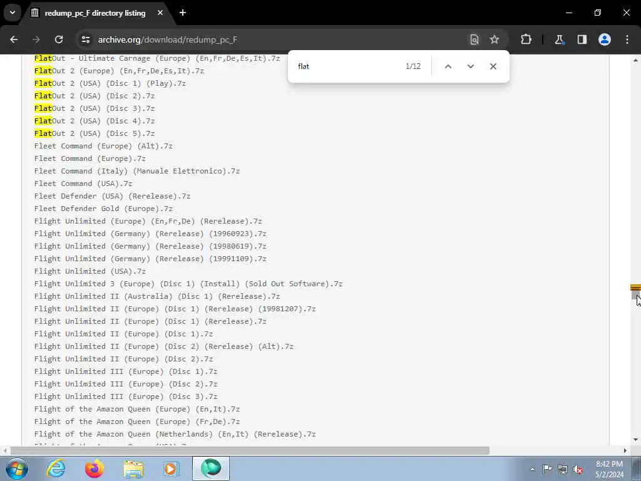
Task: Open Windows Explorer from the taskbar
Action: click(133, 468)
